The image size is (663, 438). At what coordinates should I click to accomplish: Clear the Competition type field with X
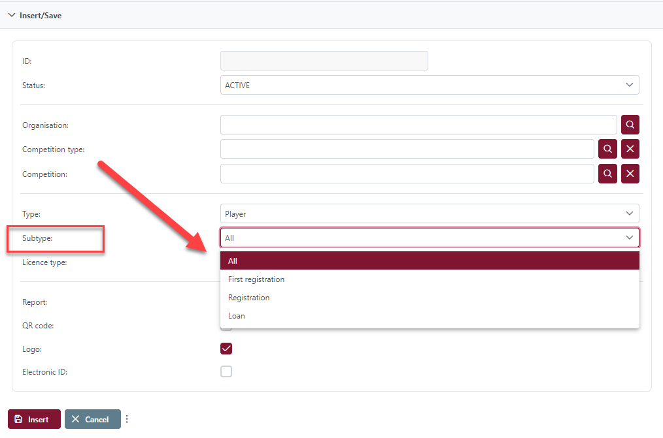tap(630, 149)
